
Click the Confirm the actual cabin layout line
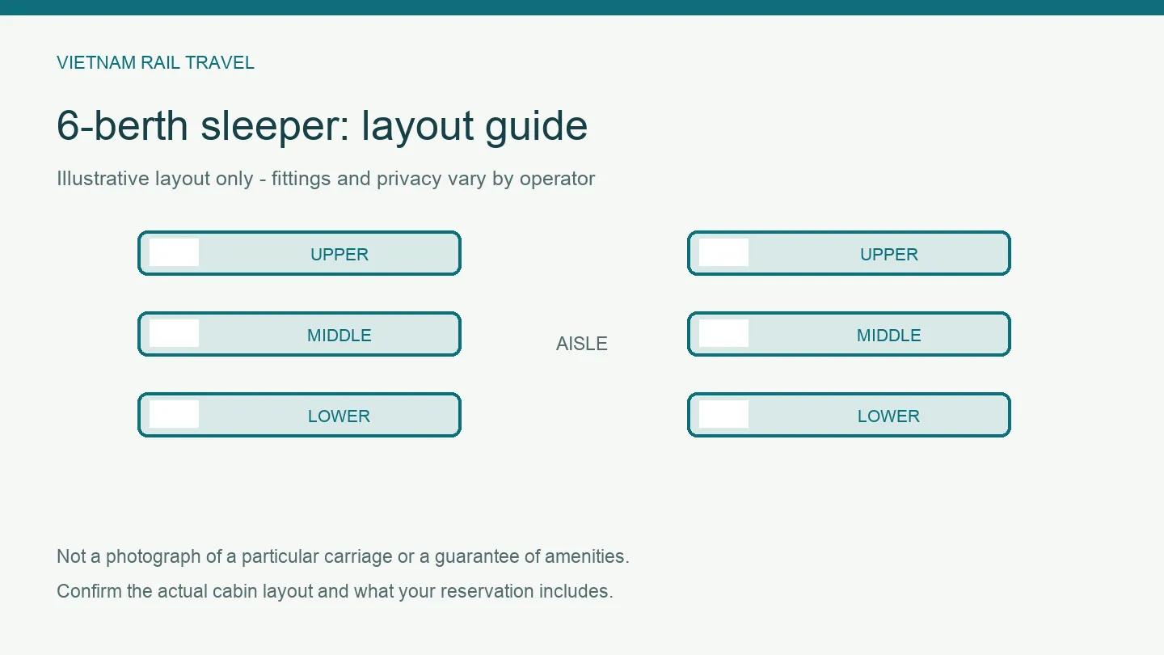[x=335, y=591]
